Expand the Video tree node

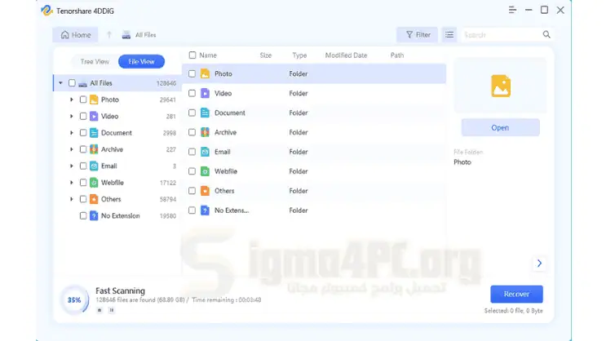pos(72,117)
